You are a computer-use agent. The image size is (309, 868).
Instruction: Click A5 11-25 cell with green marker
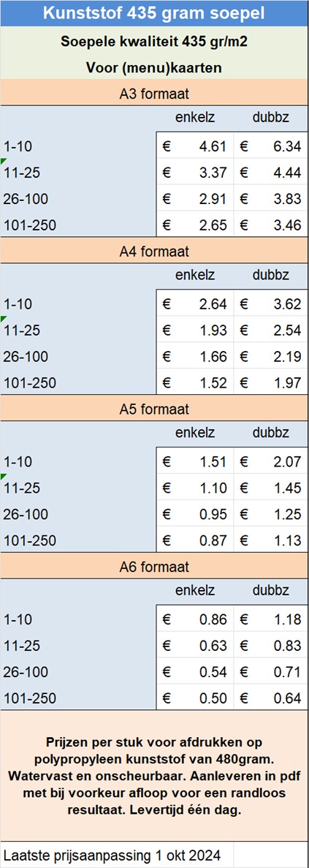pos(77,488)
